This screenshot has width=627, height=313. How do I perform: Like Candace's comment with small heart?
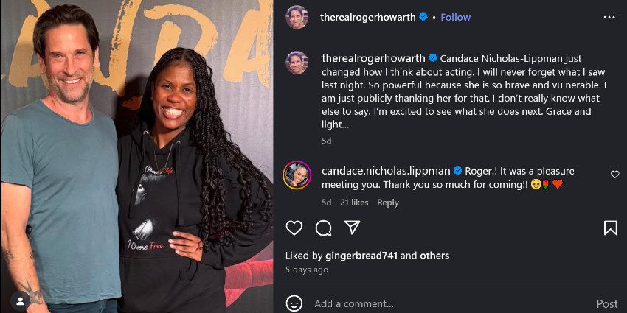(x=614, y=175)
